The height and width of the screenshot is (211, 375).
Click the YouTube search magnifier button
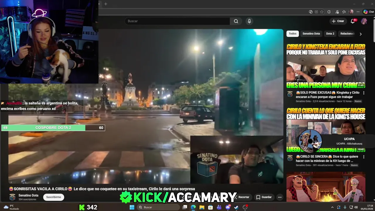pyautogui.click(x=236, y=21)
